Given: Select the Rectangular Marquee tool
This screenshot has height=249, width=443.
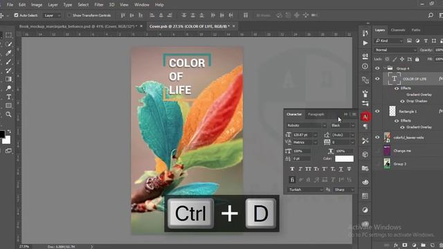Looking at the screenshot, I should [8, 35].
